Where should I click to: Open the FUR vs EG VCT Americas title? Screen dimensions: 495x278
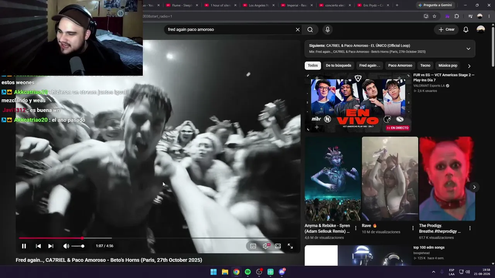444,78
